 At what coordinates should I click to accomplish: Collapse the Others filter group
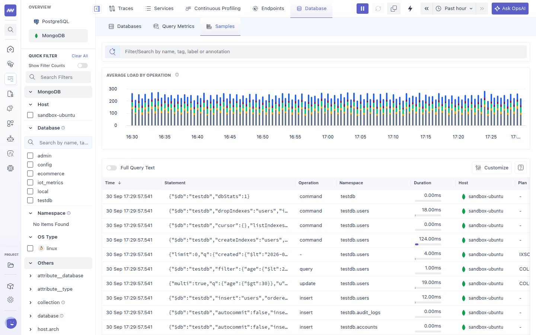point(31,263)
